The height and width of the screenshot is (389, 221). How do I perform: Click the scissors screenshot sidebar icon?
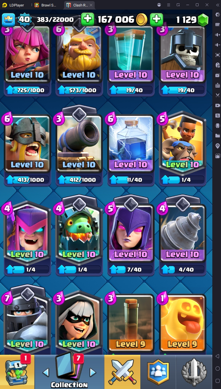pyautogui.click(x=218, y=95)
